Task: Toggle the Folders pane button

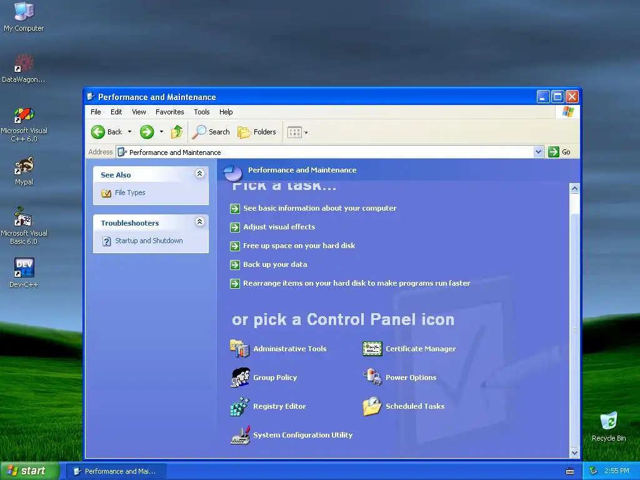Action: tap(257, 132)
